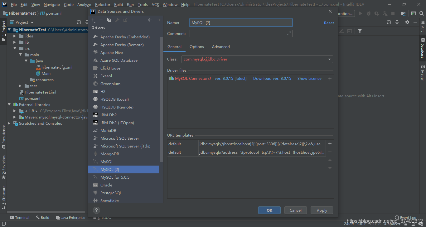The height and width of the screenshot is (227, 426).
Task: Click the Search Everywhere magnifier icon
Action: (x=422, y=13)
